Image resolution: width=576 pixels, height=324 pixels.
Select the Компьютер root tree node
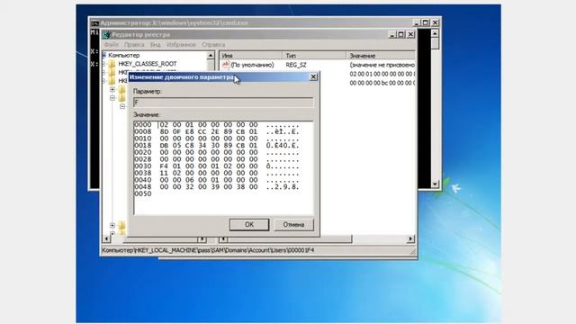click(124, 55)
